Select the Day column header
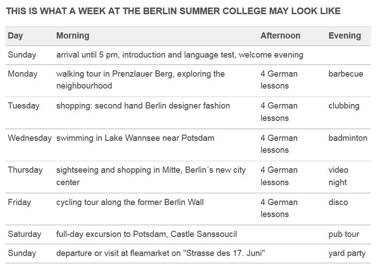This screenshot has height=275, width=379. [16, 36]
